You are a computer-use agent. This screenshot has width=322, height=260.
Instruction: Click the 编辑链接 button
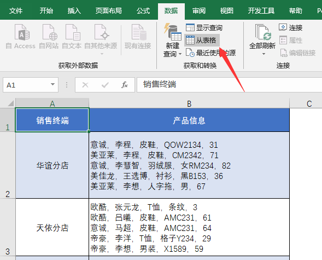[298, 53]
